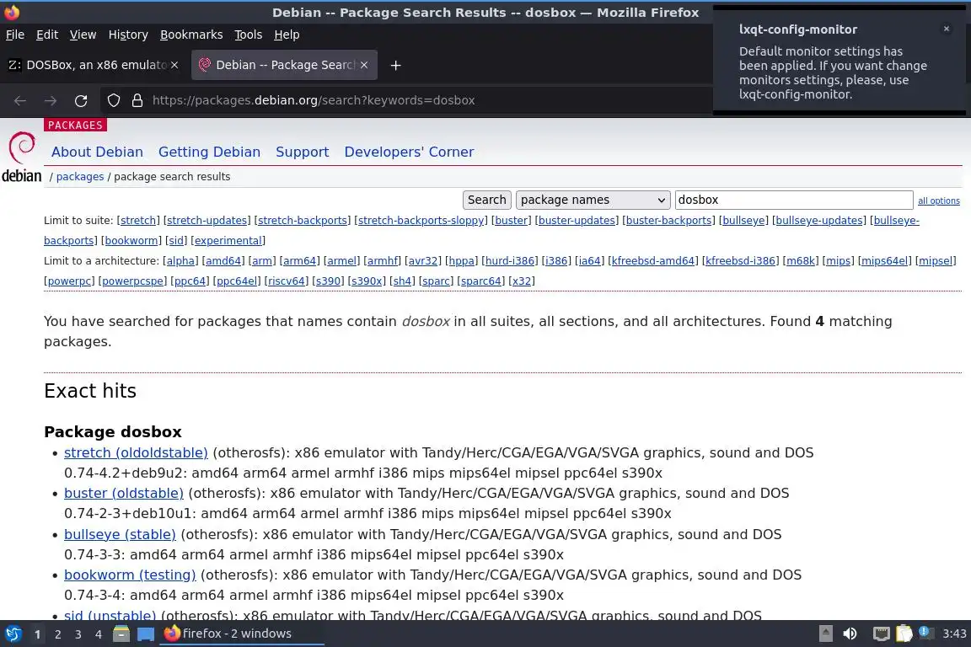
Task: Open Getting Debian navigation link
Action: (209, 152)
